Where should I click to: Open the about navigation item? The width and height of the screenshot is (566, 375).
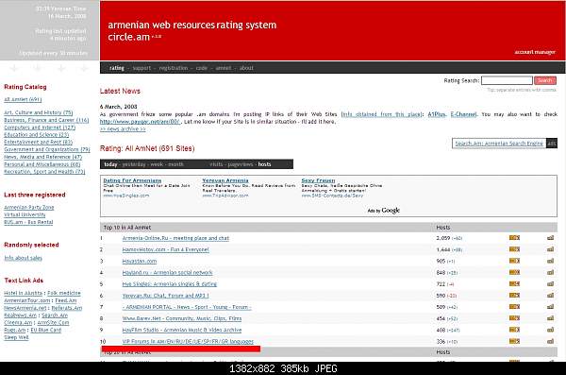(x=246, y=68)
